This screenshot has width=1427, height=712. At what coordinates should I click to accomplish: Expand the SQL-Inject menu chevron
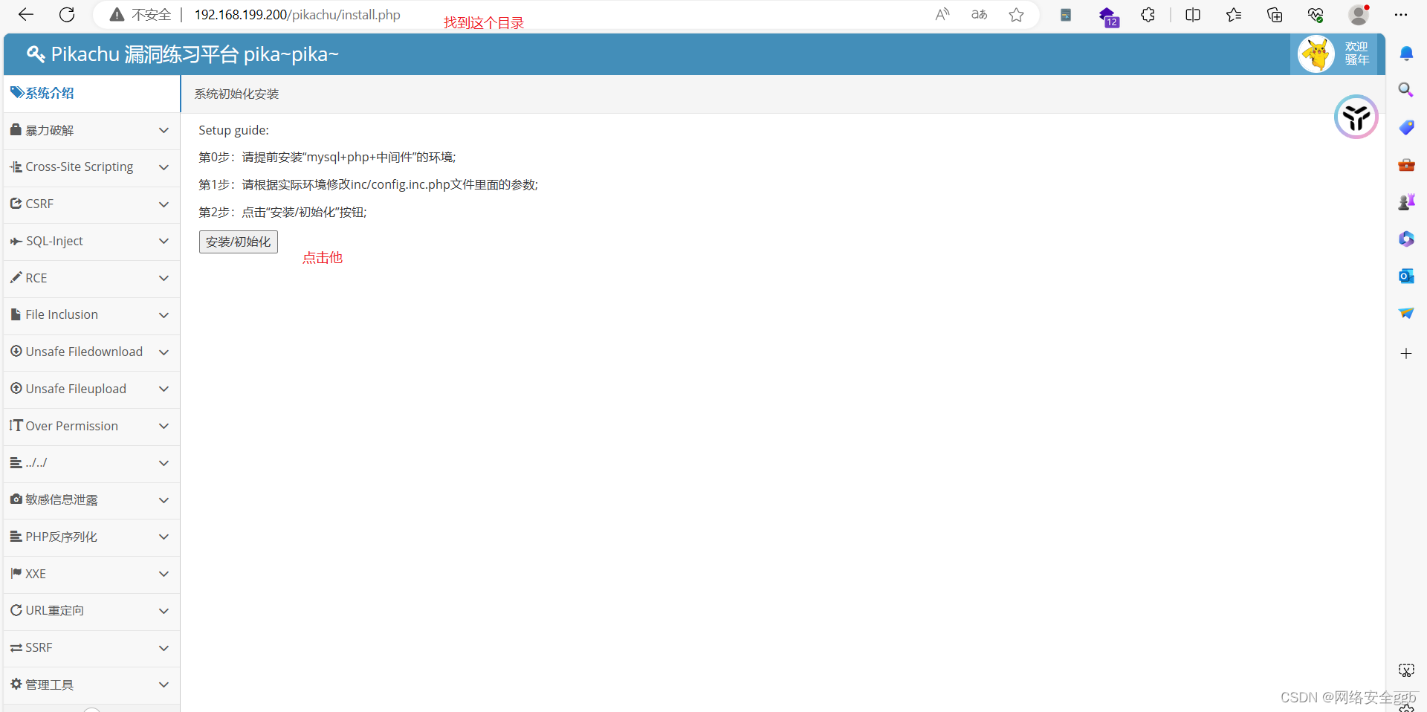pyautogui.click(x=164, y=241)
